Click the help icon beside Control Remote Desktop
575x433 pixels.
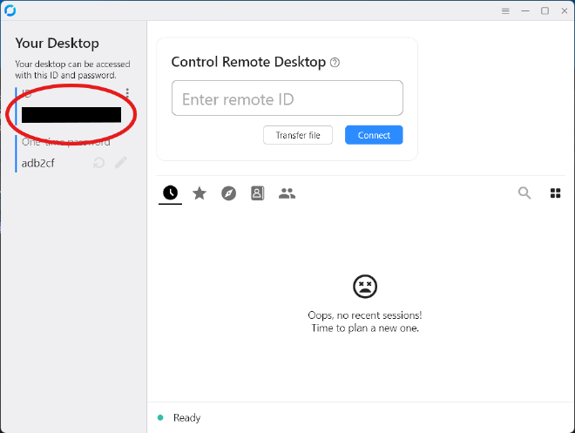(x=335, y=63)
